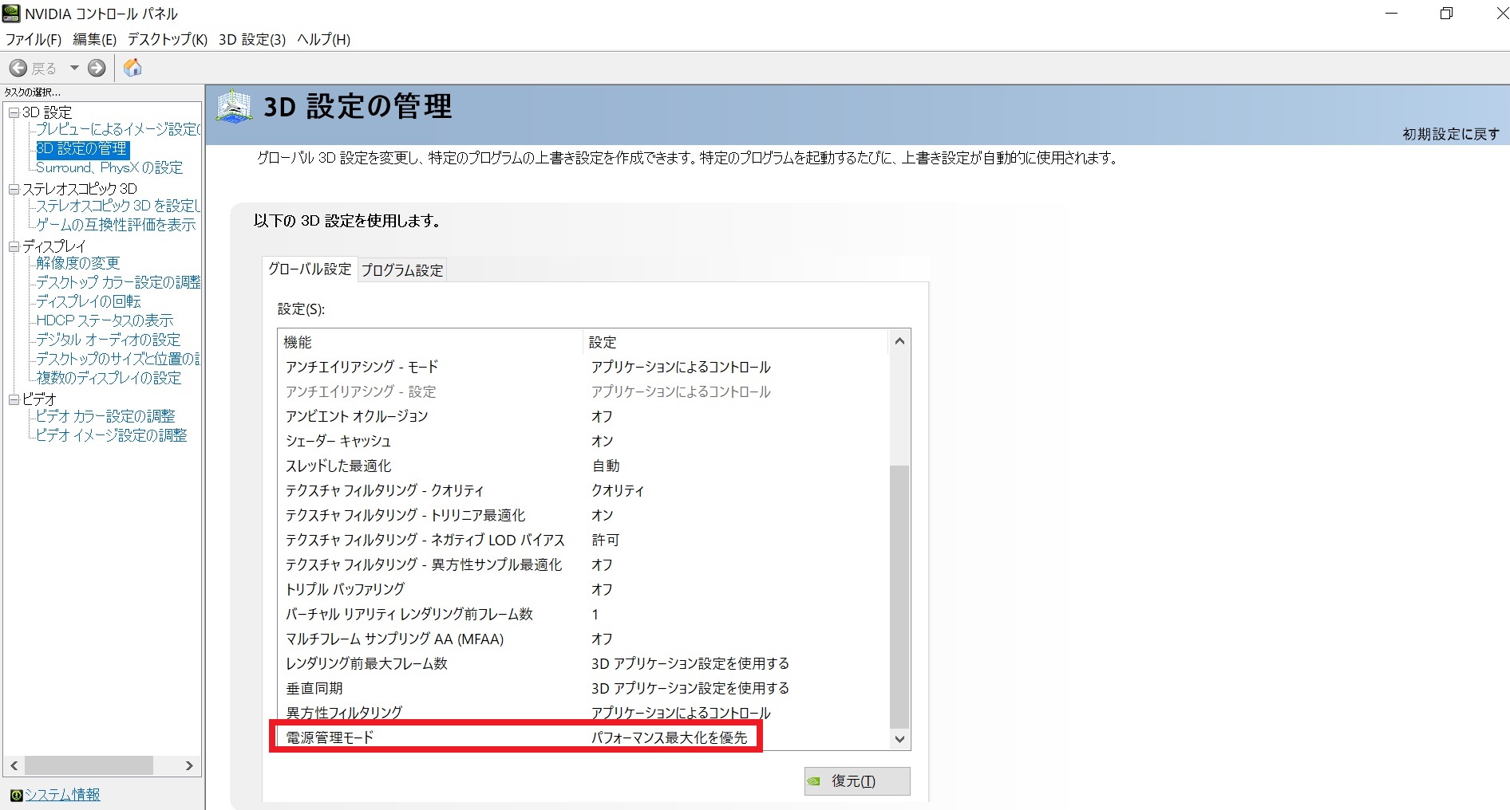
Task: Select テクスチャ フィルタリング - 異方性サンプル最適化 row
Action: [x=583, y=564]
